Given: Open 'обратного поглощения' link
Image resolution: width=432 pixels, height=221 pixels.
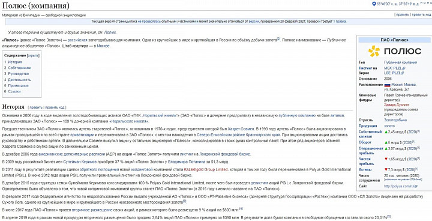Looking at the screenshot, I should point(99,169).
